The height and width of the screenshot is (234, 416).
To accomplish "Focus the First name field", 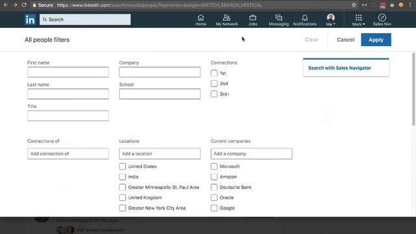I will tap(68, 72).
